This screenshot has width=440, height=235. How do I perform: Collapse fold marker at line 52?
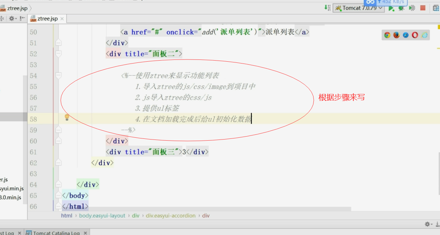pos(58,54)
